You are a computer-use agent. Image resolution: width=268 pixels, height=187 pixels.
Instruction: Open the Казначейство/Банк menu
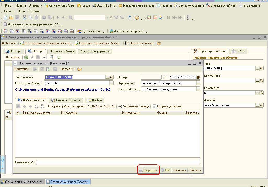coord(60,5)
